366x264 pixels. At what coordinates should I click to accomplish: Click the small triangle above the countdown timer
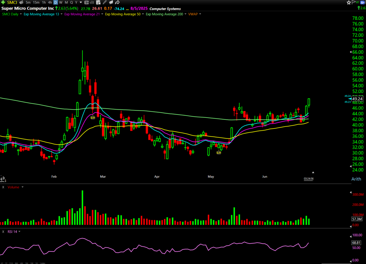[x=313, y=172]
